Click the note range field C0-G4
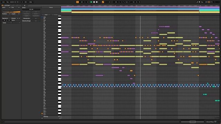This screenshot has width=221, height=124. 31,9
